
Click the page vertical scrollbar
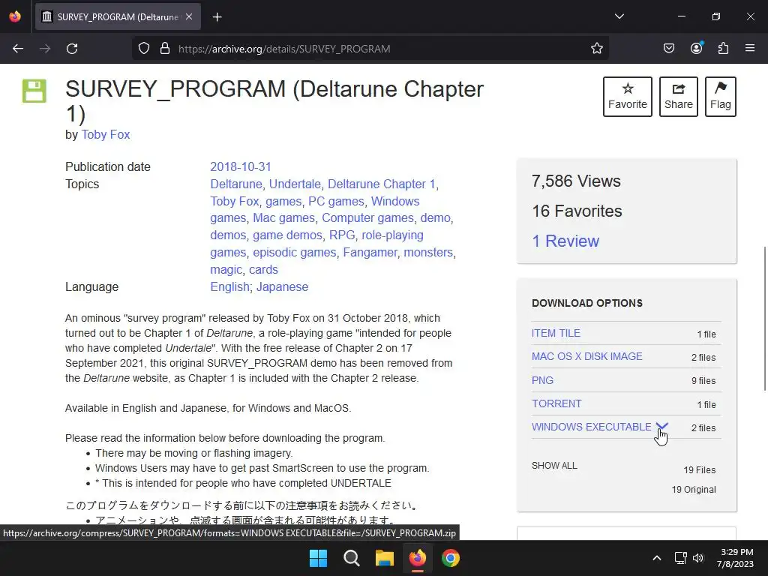(764, 318)
